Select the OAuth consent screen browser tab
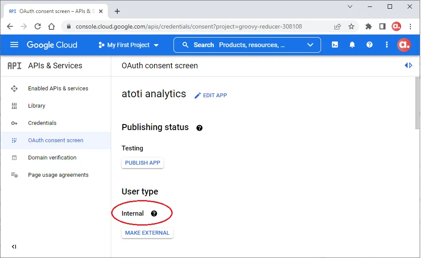 (56, 11)
